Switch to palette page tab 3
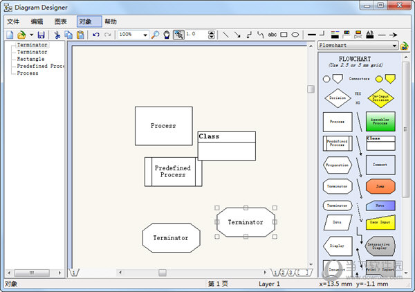The height and width of the screenshot is (292, 415). [x=290, y=273]
